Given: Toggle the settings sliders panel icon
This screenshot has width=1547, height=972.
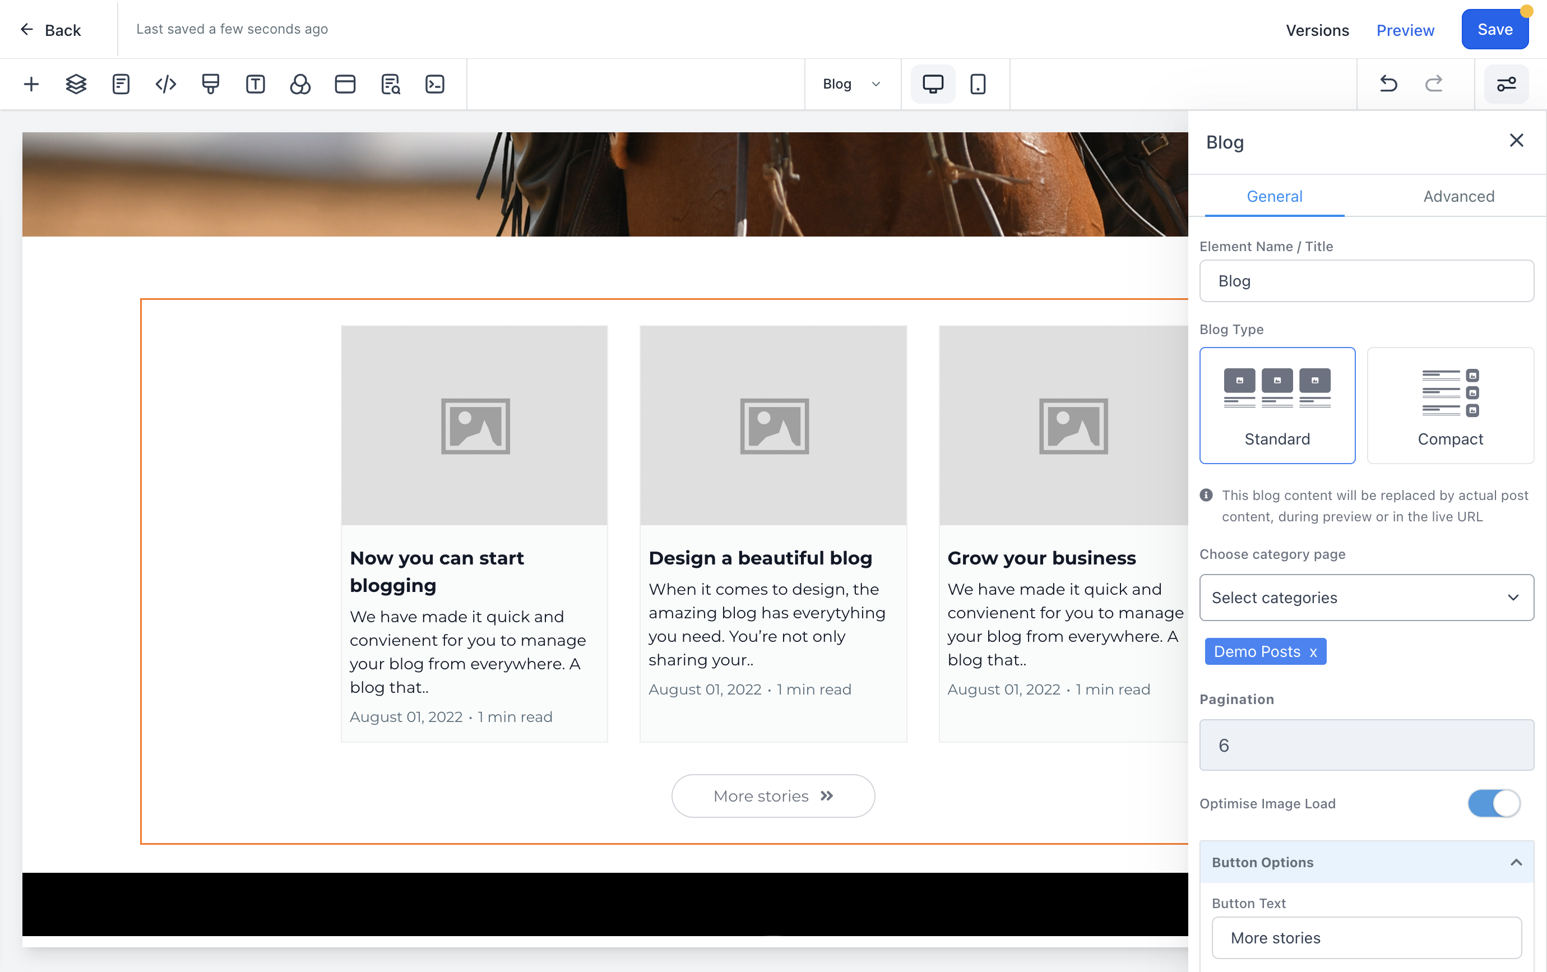Looking at the screenshot, I should pos(1506,84).
